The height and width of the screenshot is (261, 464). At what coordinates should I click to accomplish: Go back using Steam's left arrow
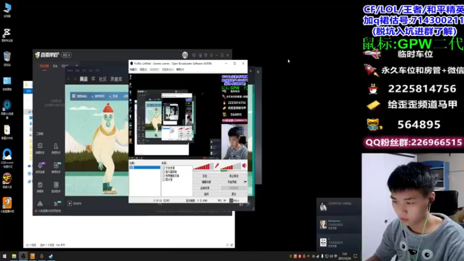(68, 79)
